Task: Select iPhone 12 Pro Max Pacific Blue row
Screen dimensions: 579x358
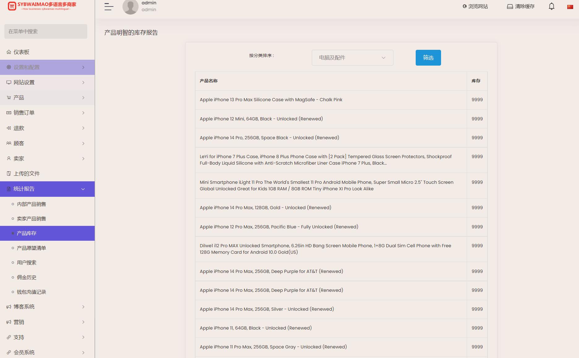Action: [x=341, y=227]
